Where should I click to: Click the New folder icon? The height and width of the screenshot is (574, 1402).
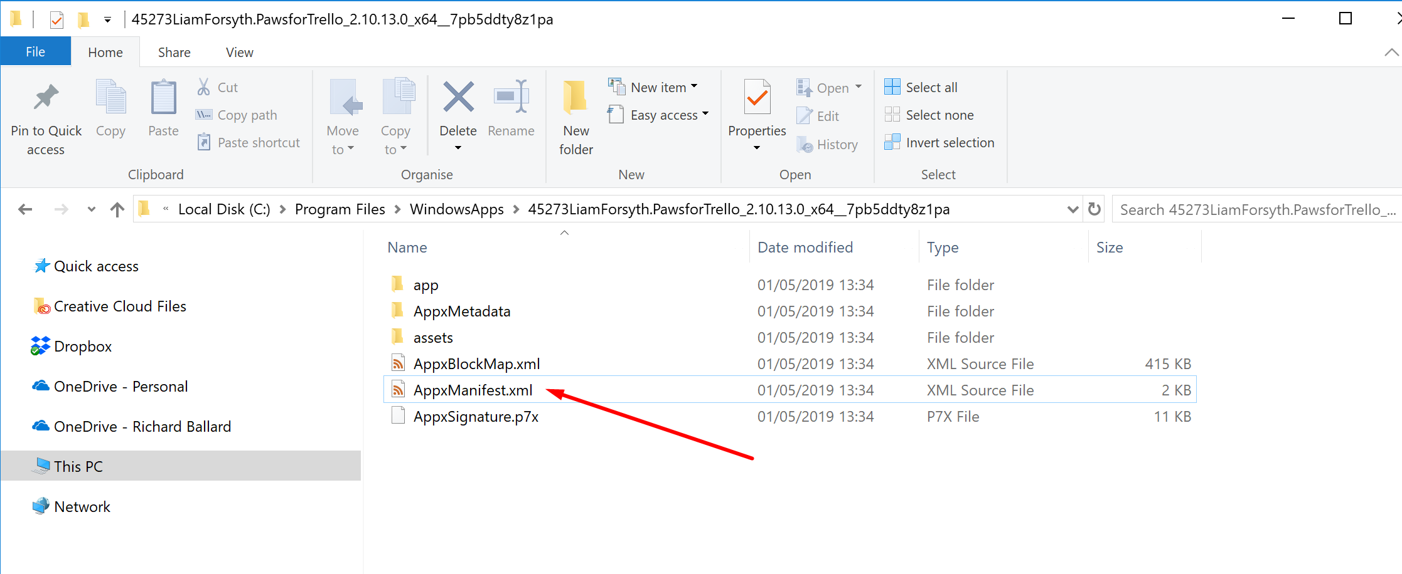(575, 97)
